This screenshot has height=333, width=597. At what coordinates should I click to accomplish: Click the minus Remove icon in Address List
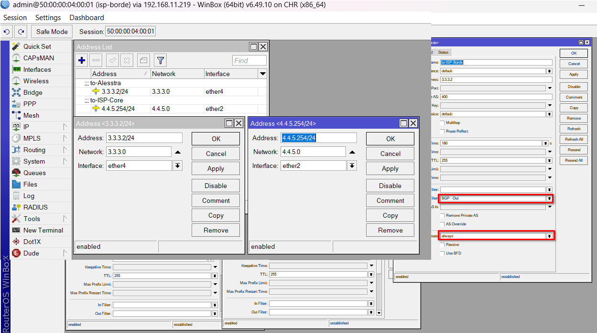point(96,60)
